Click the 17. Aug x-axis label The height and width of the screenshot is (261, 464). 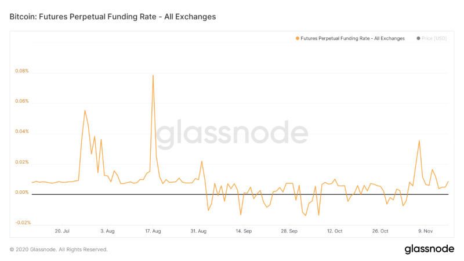tap(153, 231)
